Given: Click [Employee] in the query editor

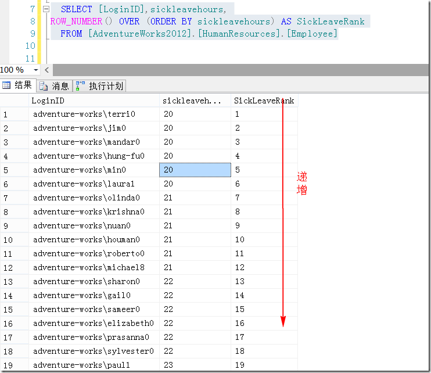Looking at the screenshot, I should (312, 34).
